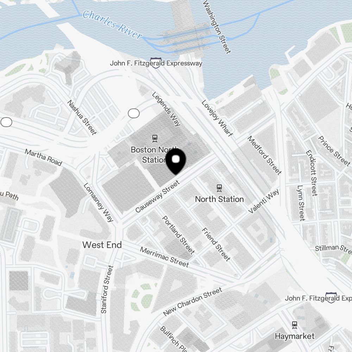The height and width of the screenshot is (352, 352).
Task: Select the Haymarket station transit icon
Action: tap(295, 325)
